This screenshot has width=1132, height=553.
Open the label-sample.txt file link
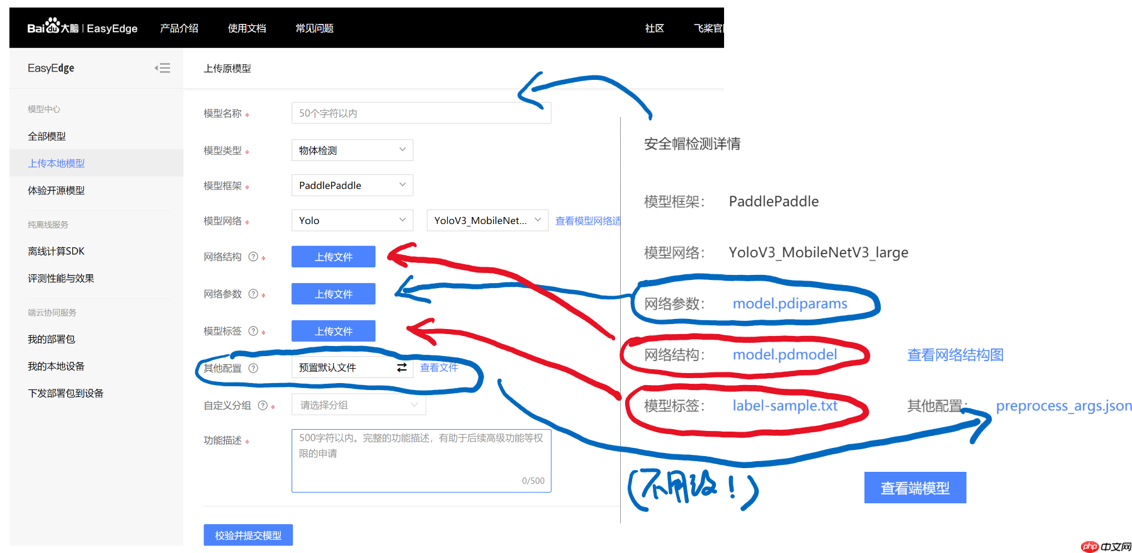tap(784, 405)
